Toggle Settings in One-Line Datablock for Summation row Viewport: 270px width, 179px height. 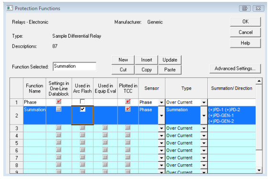59,109
